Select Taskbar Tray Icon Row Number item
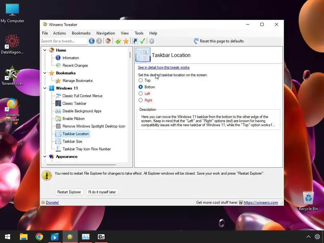This screenshot has width=324, height=243. click(87, 149)
